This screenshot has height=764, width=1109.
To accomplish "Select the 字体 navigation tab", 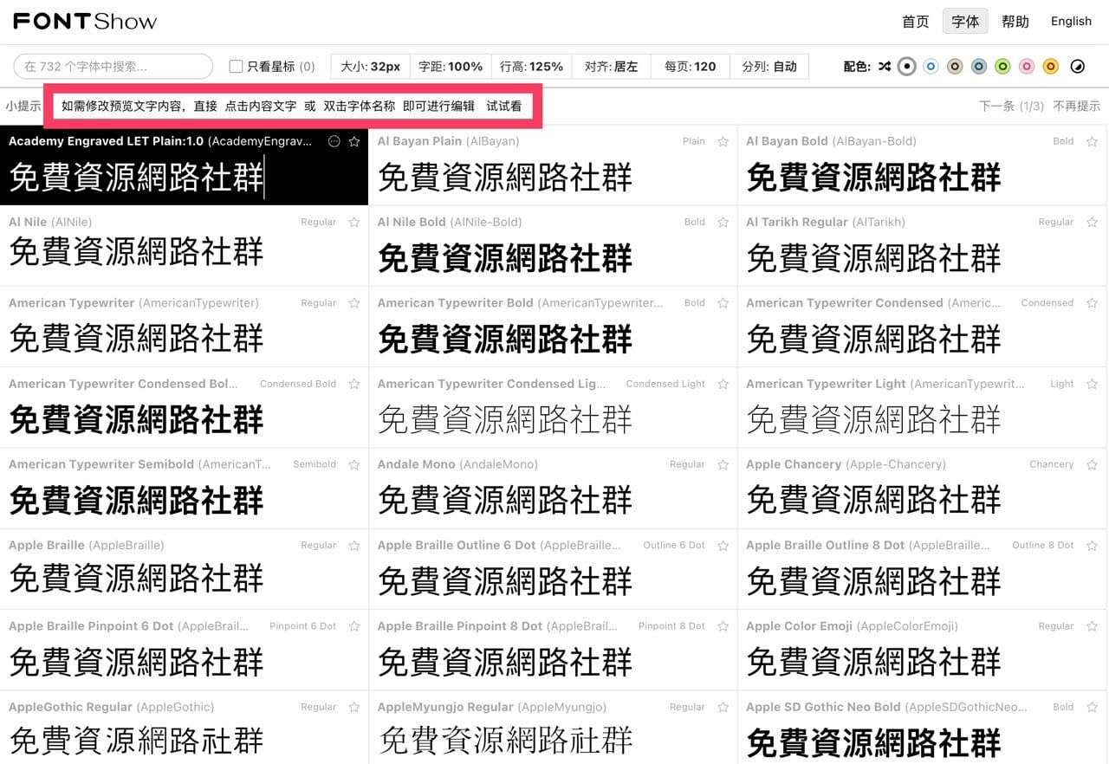I will (x=965, y=22).
